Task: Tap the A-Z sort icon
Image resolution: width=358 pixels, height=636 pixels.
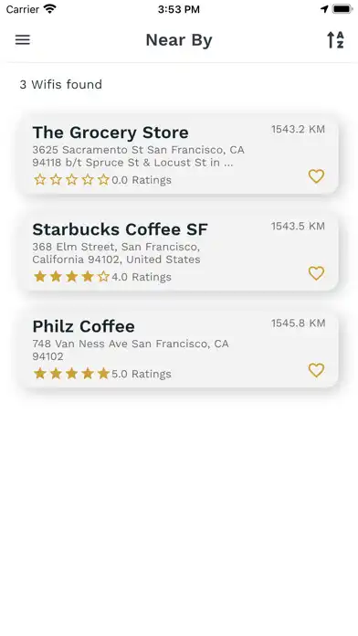Action: pyautogui.click(x=336, y=40)
